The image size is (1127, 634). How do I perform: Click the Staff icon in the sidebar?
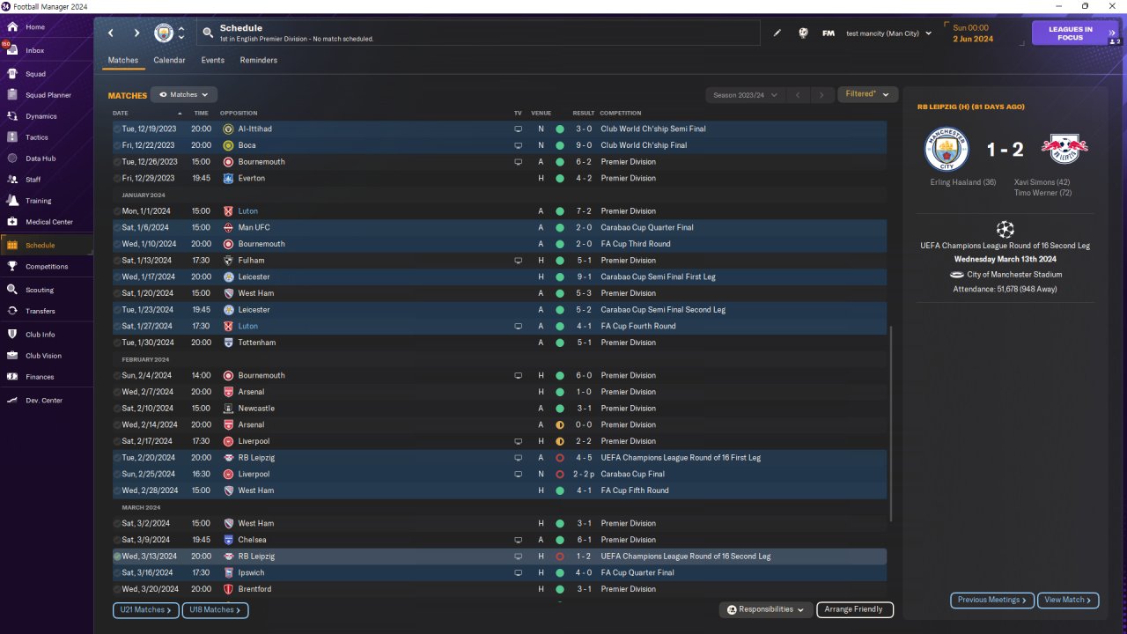(12, 180)
